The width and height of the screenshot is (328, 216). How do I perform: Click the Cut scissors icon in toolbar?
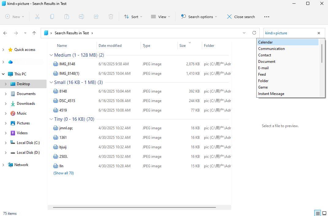pos(37,17)
